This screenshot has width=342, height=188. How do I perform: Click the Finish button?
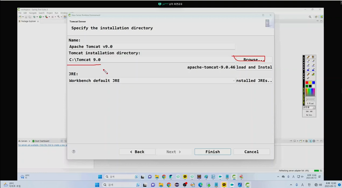(x=213, y=152)
